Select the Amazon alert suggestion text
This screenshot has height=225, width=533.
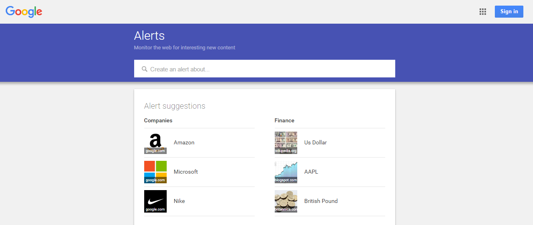[184, 143]
